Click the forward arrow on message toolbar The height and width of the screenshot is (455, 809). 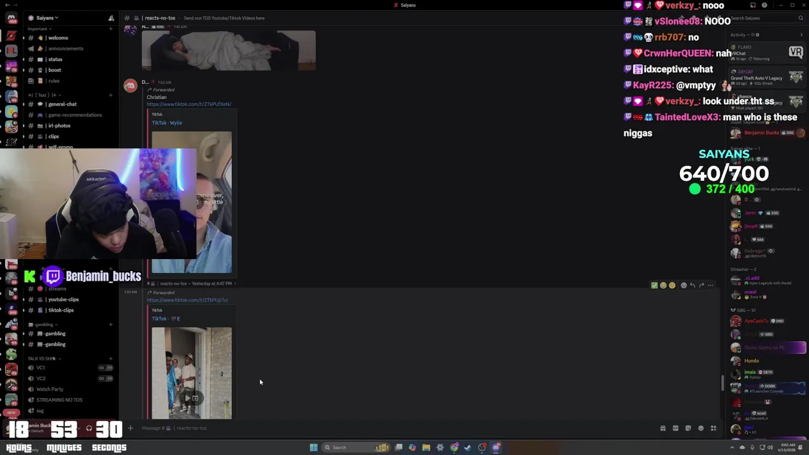click(x=701, y=286)
